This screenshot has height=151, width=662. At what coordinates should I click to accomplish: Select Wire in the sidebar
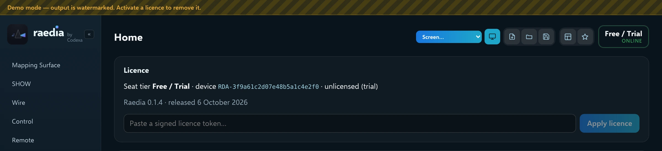pos(18,102)
